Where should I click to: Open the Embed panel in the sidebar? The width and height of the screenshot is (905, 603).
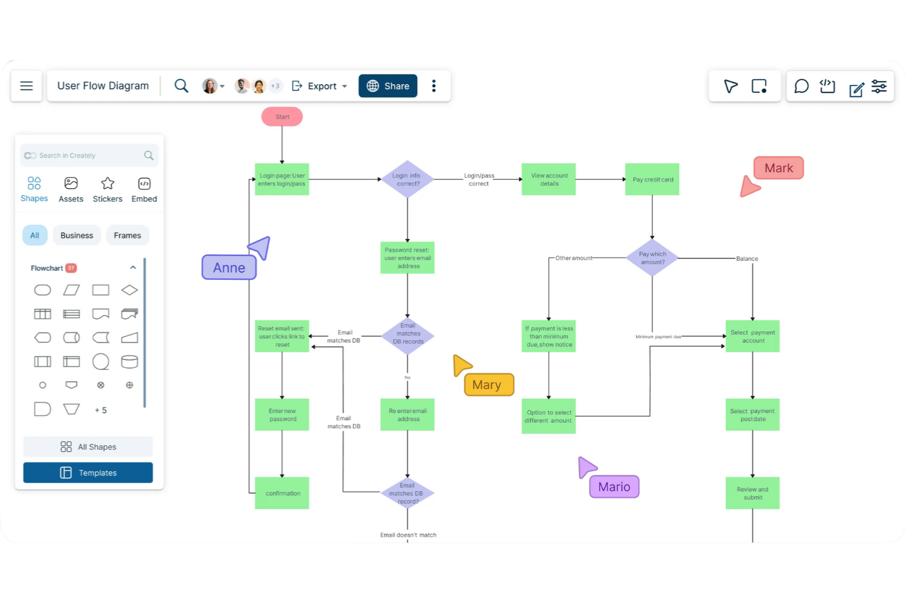(x=144, y=189)
